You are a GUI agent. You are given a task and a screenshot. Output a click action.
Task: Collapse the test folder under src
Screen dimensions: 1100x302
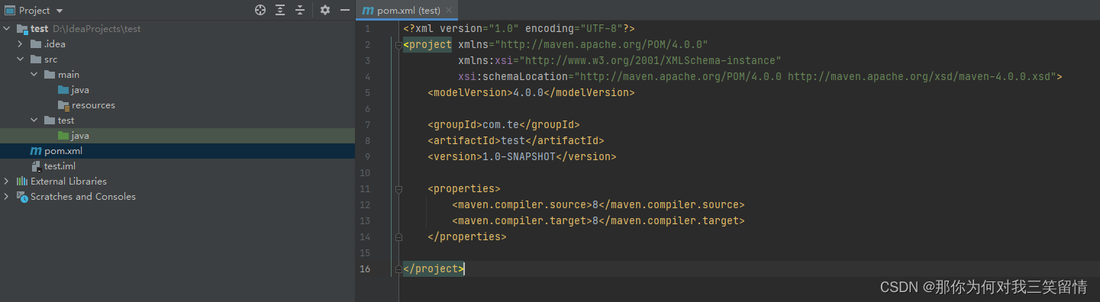(34, 120)
